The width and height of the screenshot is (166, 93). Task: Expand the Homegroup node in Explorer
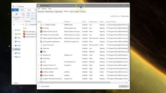click(x=13, y=57)
